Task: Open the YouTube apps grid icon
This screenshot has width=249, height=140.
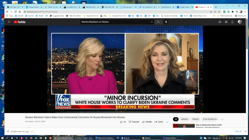Action: point(226,22)
